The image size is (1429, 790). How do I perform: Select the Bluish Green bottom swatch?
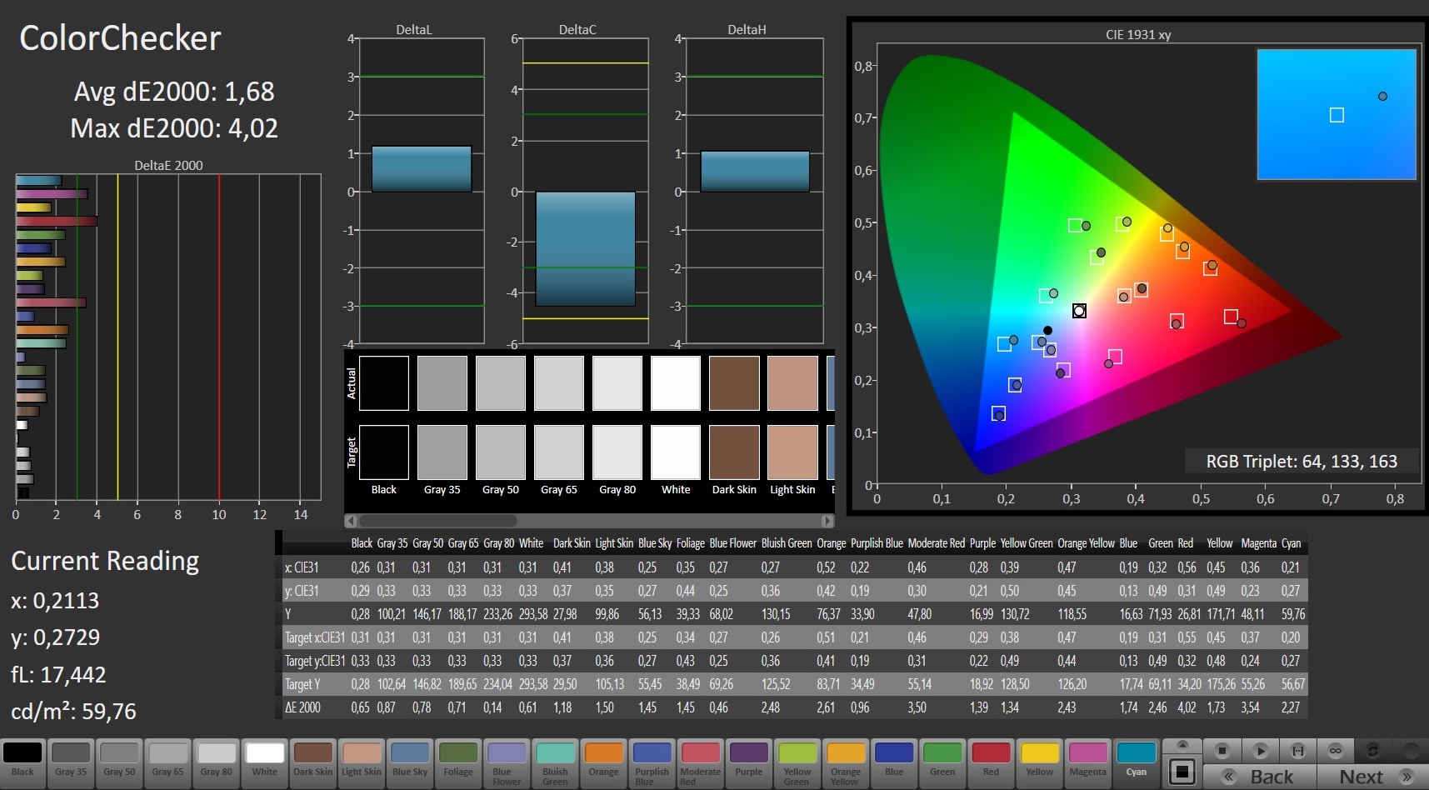[x=555, y=762]
